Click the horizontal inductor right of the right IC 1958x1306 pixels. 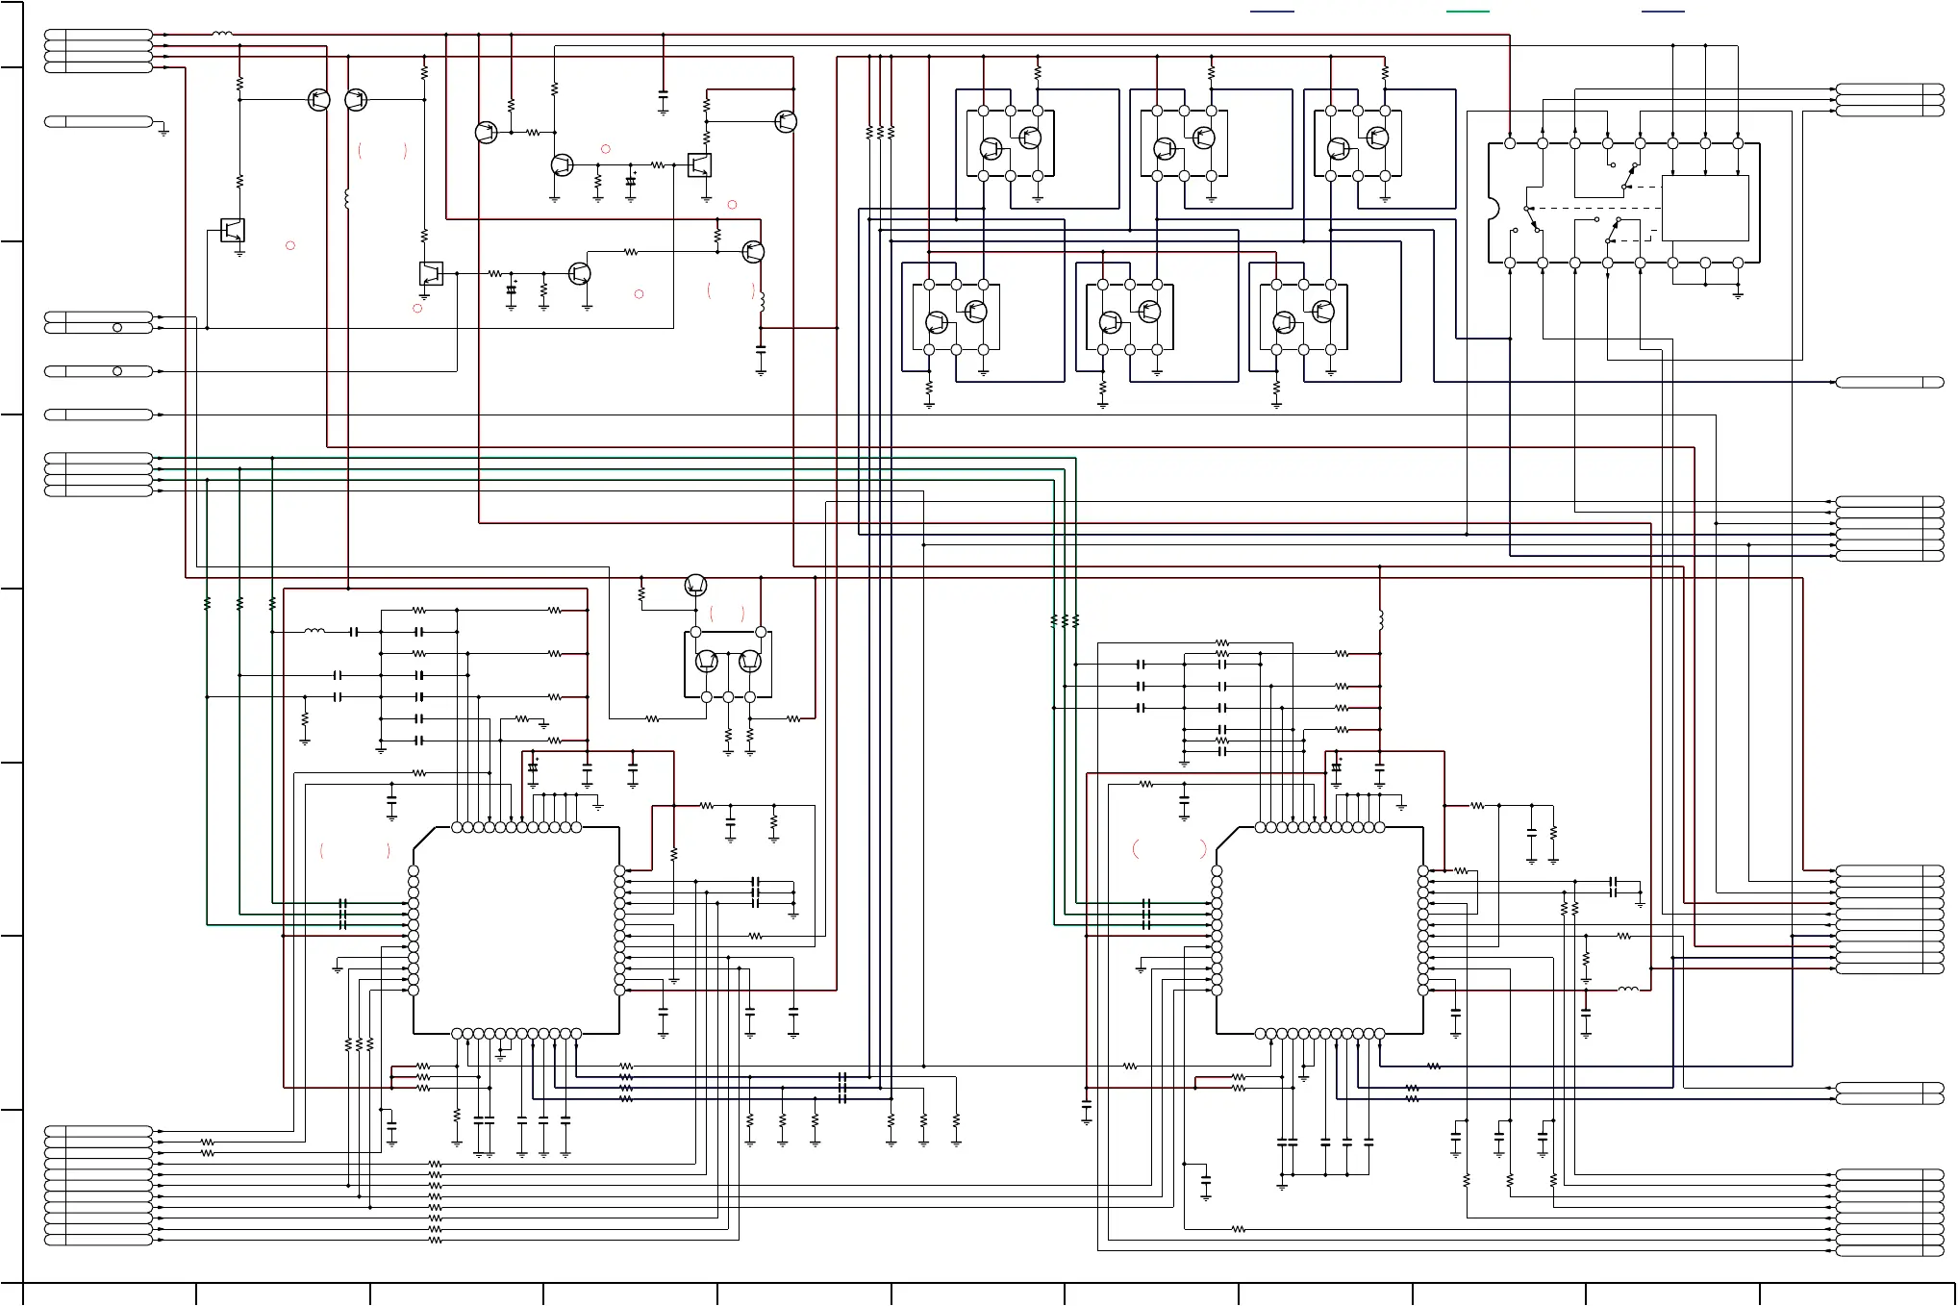pyautogui.click(x=1627, y=990)
